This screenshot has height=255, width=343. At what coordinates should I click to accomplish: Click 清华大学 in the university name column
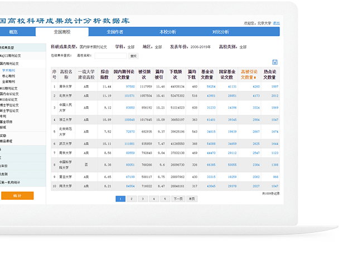coord(65,87)
